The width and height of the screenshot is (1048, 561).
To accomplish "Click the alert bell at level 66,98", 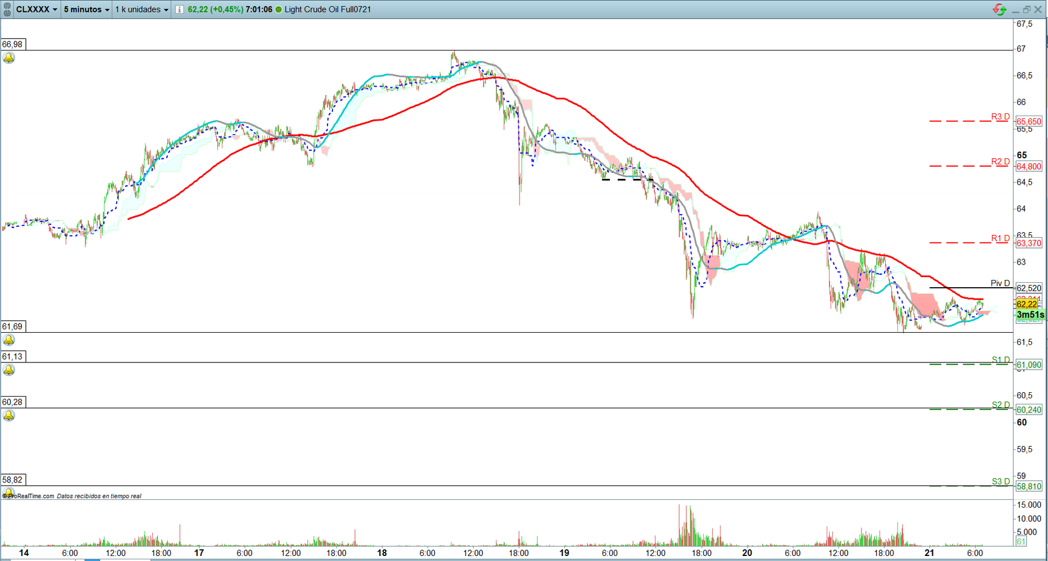I will [x=9, y=58].
